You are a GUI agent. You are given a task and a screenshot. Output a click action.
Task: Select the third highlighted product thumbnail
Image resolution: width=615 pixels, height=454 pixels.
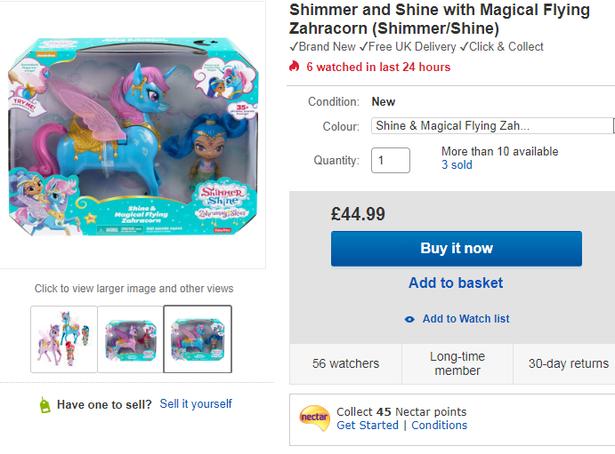pyautogui.click(x=198, y=339)
